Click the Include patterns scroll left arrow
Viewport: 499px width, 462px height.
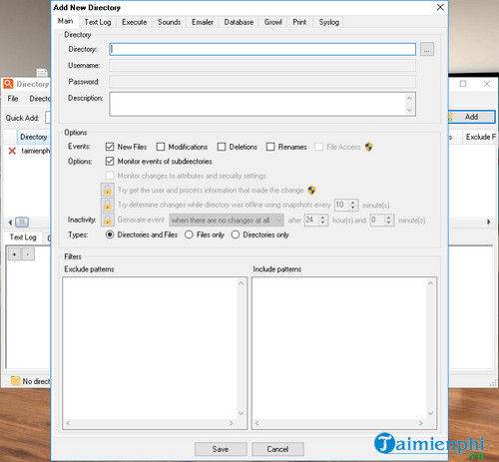257,423
